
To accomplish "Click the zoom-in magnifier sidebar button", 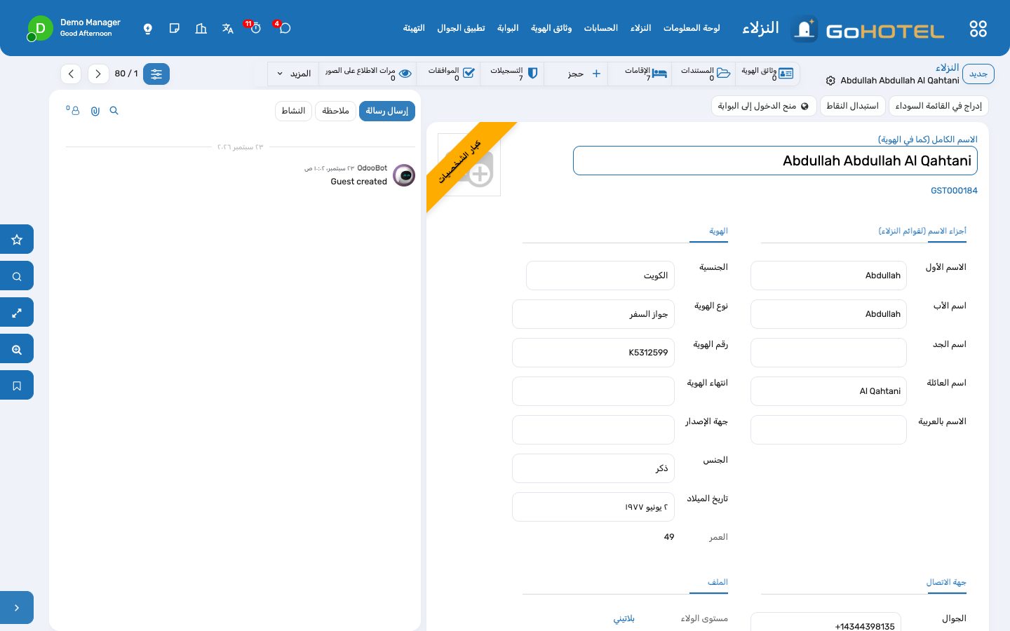I will coord(17,349).
